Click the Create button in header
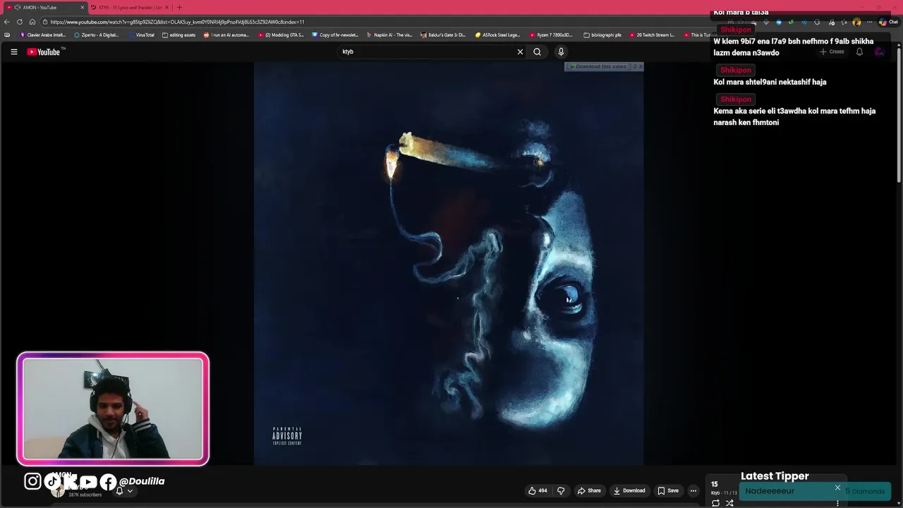Screen dimensions: 903x508 point(832,52)
